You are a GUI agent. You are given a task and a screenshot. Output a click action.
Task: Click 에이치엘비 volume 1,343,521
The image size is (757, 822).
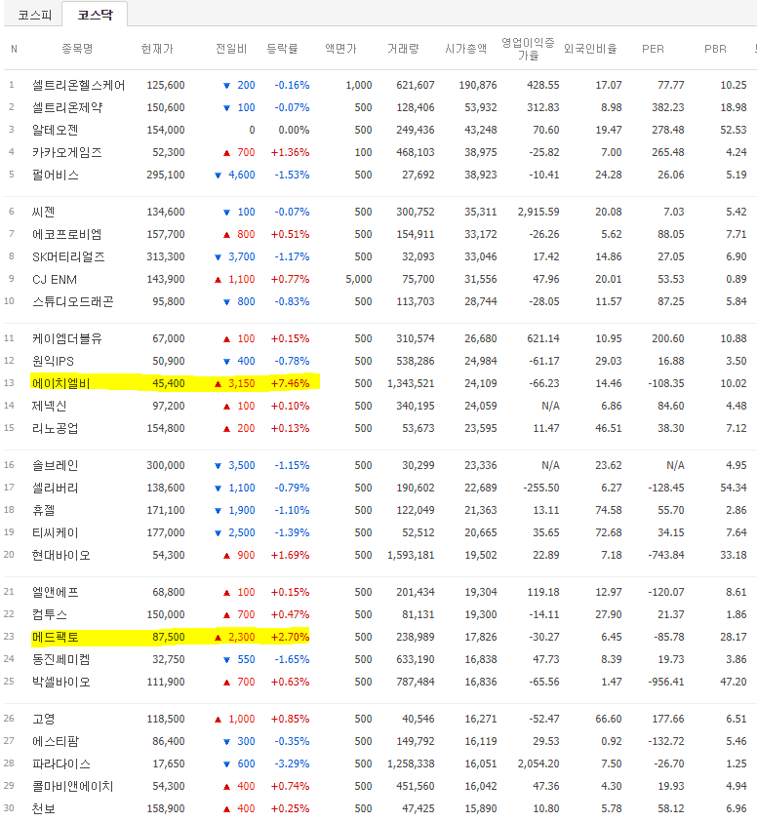(x=412, y=384)
